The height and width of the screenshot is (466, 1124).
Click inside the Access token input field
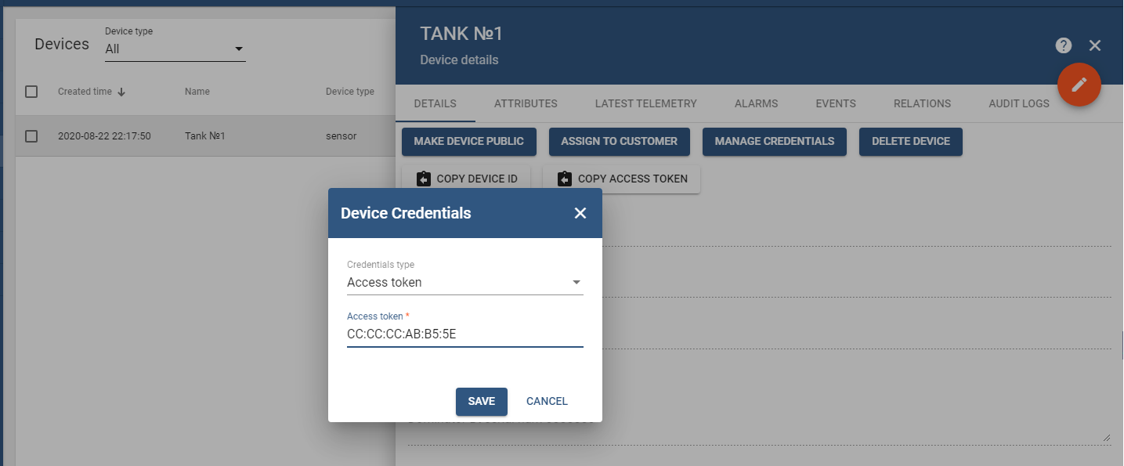465,334
